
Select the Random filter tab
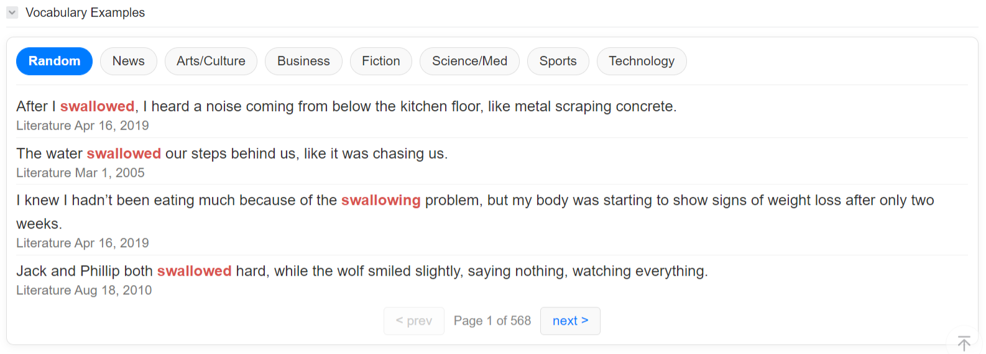click(x=54, y=61)
